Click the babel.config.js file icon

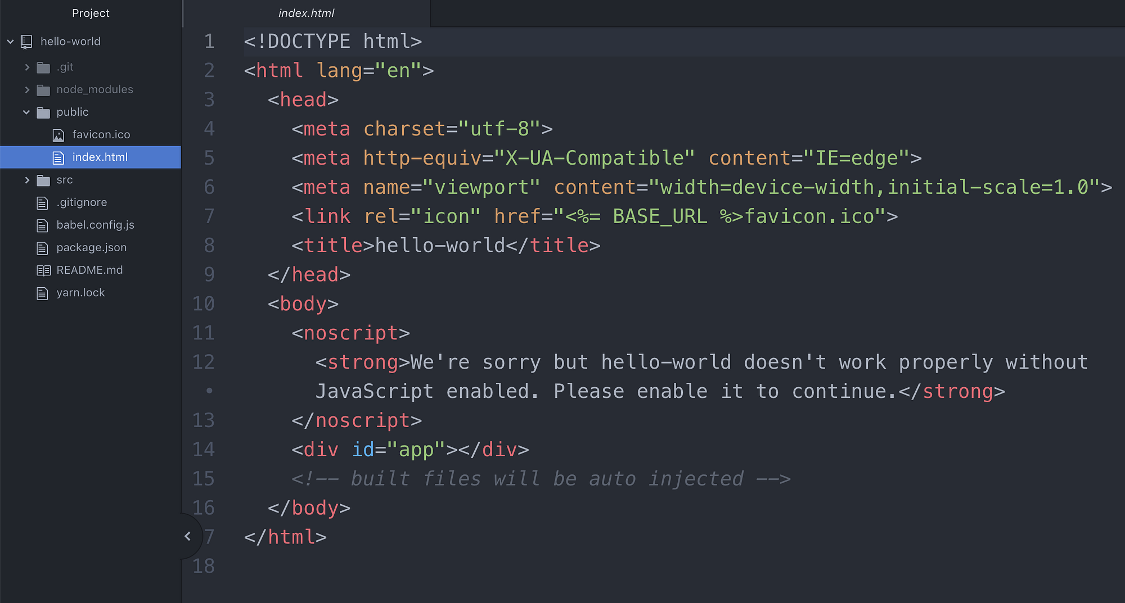[x=43, y=225]
